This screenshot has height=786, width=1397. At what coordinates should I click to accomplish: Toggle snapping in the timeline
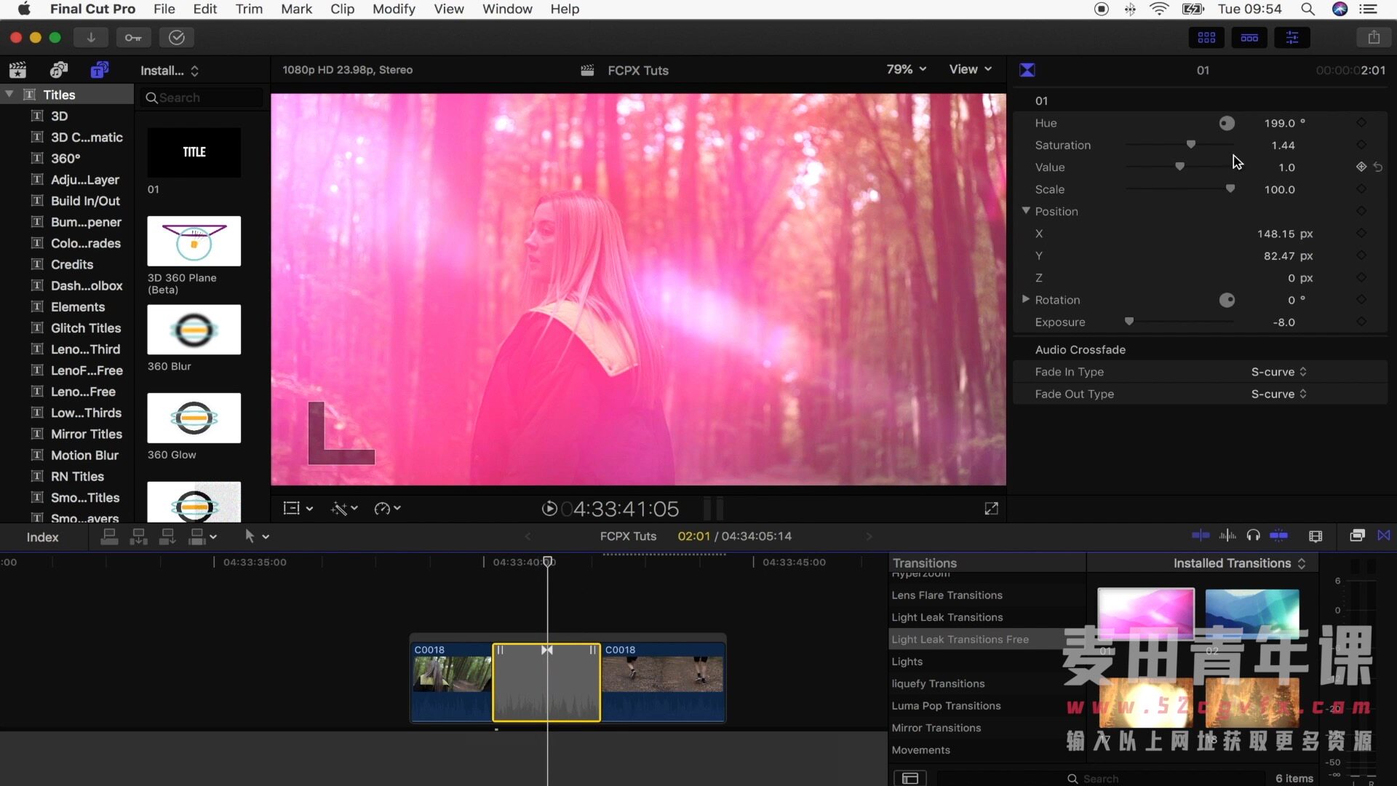(1278, 536)
